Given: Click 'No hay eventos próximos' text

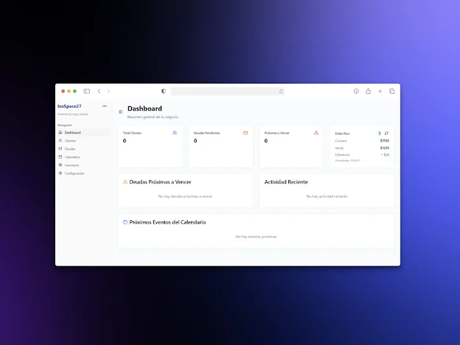Looking at the screenshot, I should click(x=256, y=237).
